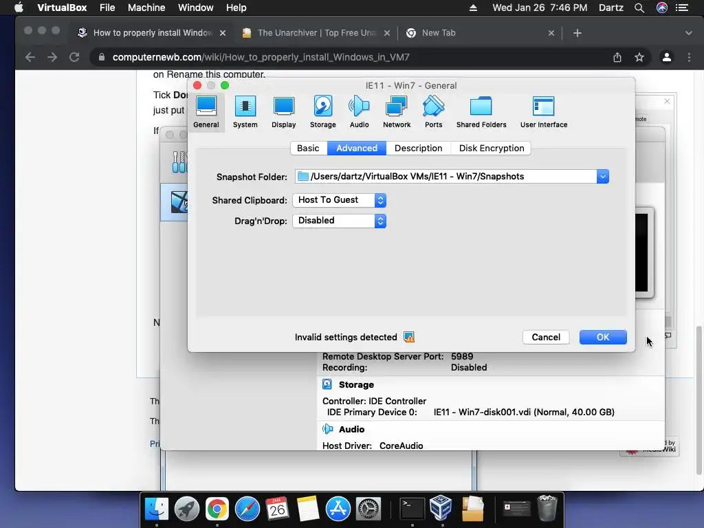The image size is (704, 528).
Task: Open Finder from the Dock
Action: pyautogui.click(x=157, y=509)
